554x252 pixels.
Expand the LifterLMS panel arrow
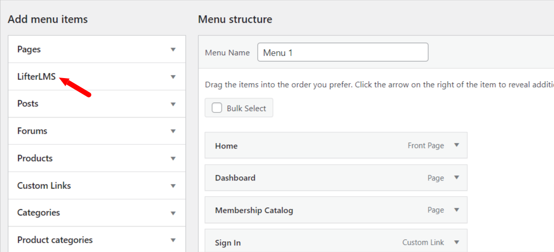[173, 77]
